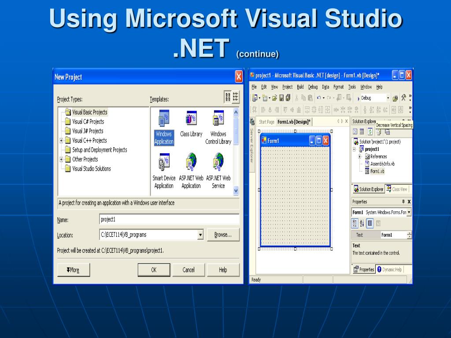Click Server Explorer icon on left edge
451x338 pixels.
(252, 121)
